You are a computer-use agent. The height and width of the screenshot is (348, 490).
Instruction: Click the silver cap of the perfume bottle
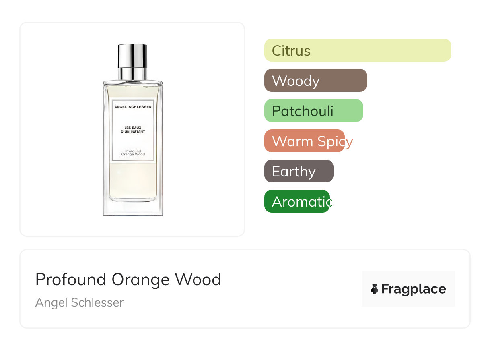click(132, 56)
